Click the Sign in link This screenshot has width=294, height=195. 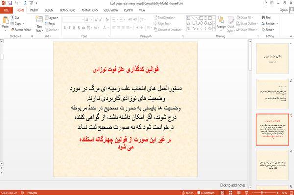283,10
